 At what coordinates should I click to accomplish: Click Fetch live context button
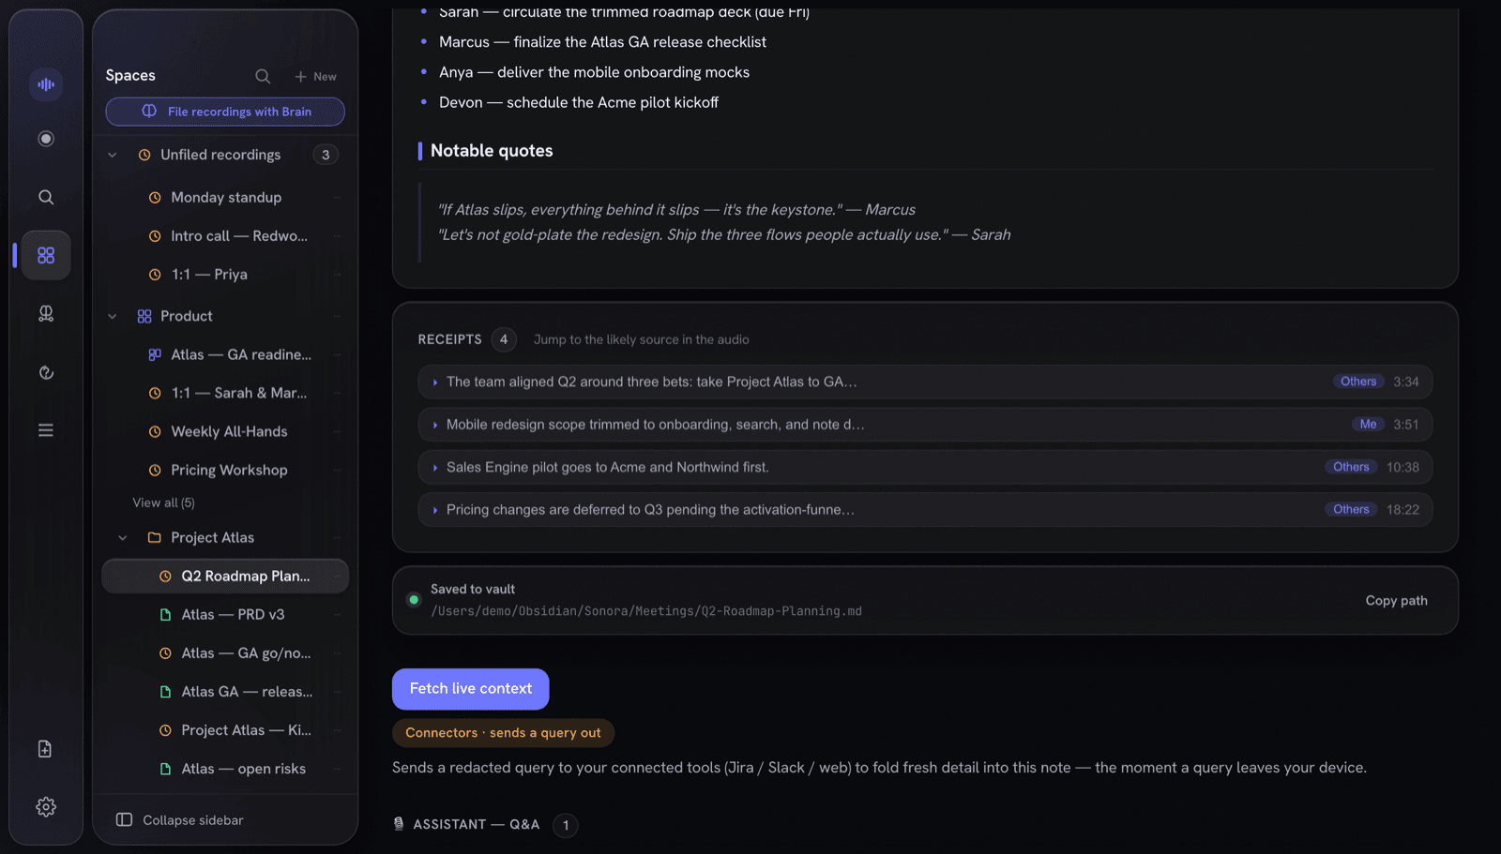point(470,689)
